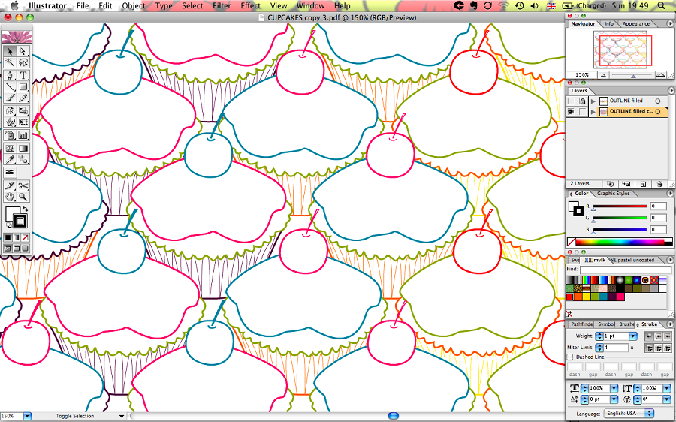Viewport: 676px width, 422px height.
Task: Open the stroke Weight dropdown
Action: coord(632,336)
